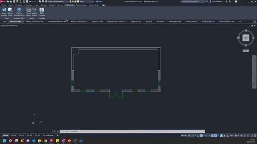Viewport: 257px width, 144px height.
Task: Expand the Drafting & Annotation workspace dropdown
Action: pyautogui.click(x=68, y=2)
